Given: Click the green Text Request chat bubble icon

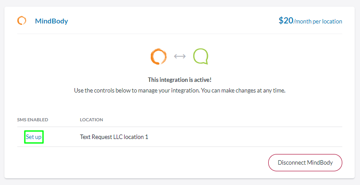Looking at the screenshot, I should point(200,57).
